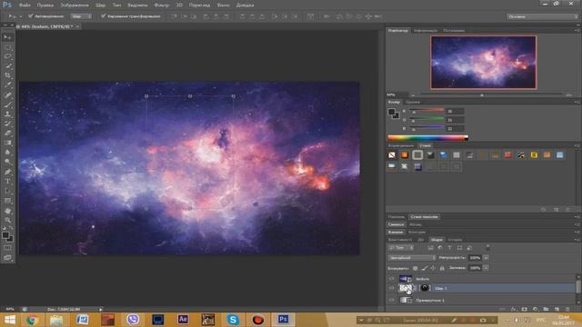Toggle Auto-Select checkbox in options bar

(x=31, y=16)
